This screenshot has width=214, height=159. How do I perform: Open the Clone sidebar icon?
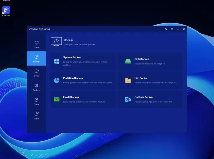(x=36, y=100)
